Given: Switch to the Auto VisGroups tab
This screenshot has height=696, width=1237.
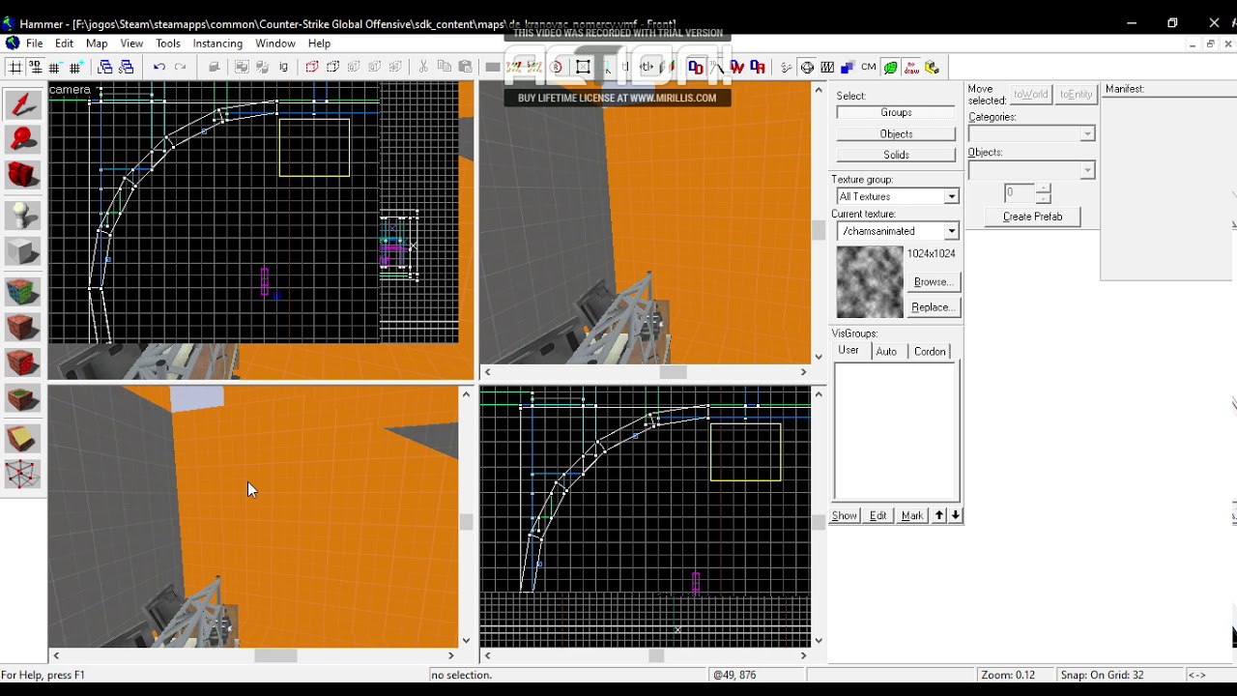Looking at the screenshot, I should (886, 351).
